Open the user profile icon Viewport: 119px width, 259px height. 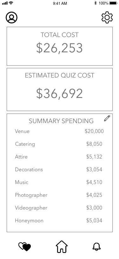click(x=11, y=17)
